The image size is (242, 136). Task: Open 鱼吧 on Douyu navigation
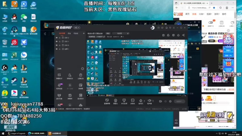coord(224,14)
